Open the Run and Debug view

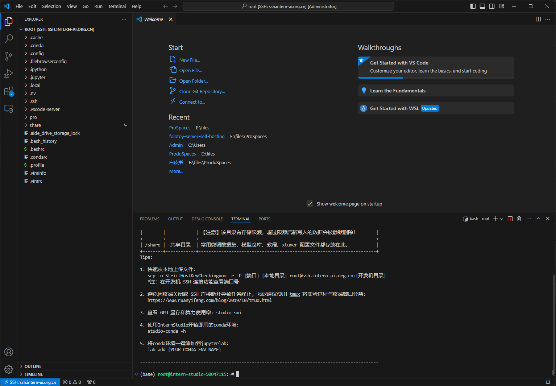9,74
